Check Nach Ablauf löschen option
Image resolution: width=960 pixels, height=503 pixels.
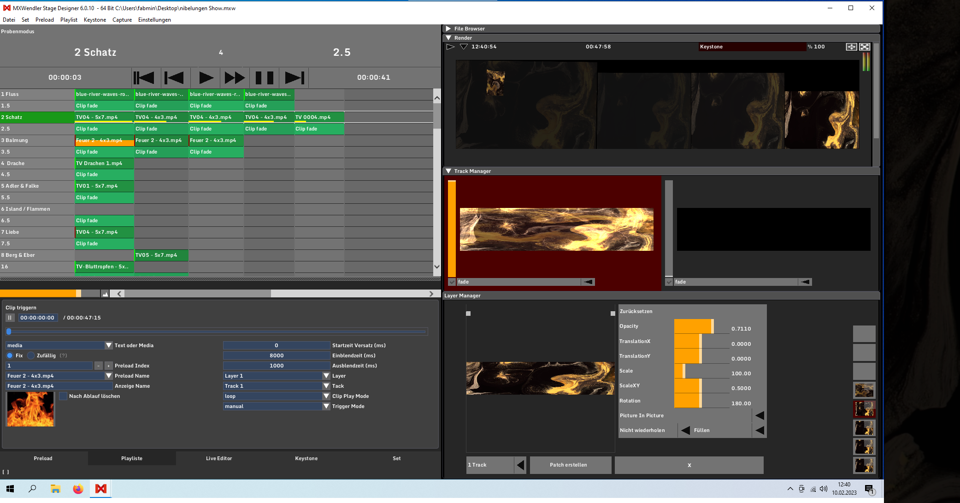63,396
